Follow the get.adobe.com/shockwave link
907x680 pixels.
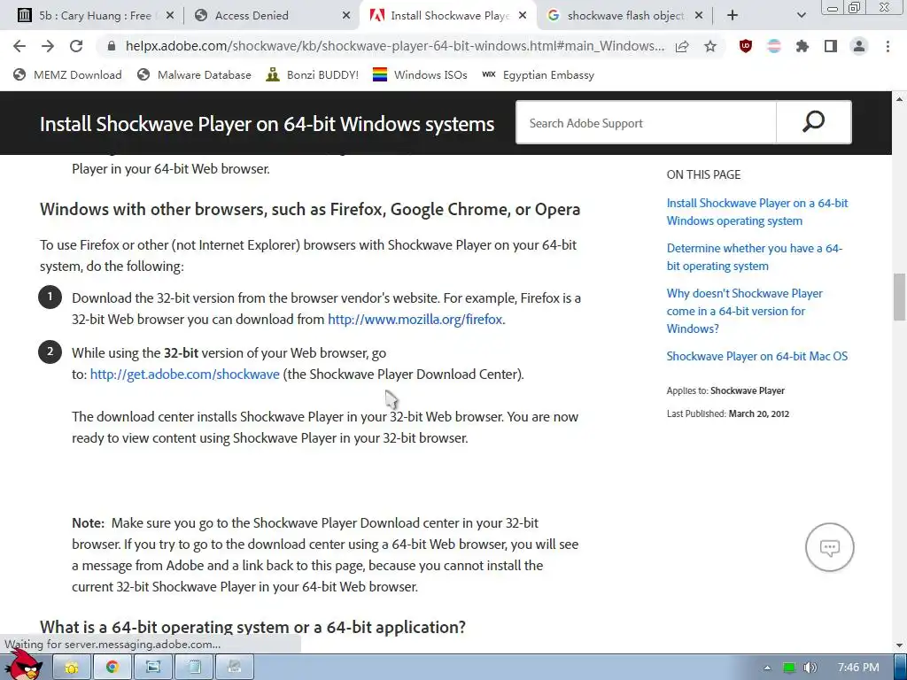pos(184,375)
